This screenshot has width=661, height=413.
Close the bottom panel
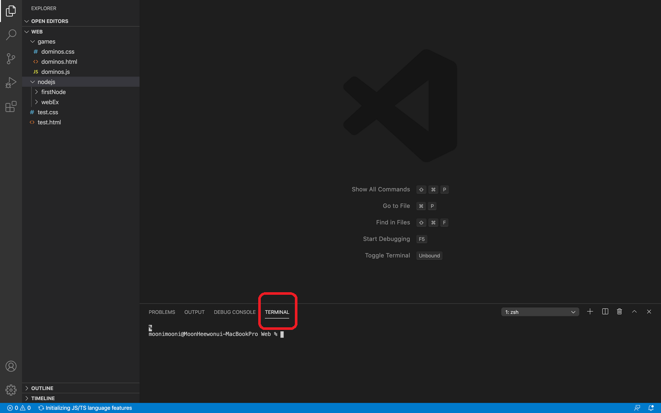pos(649,312)
